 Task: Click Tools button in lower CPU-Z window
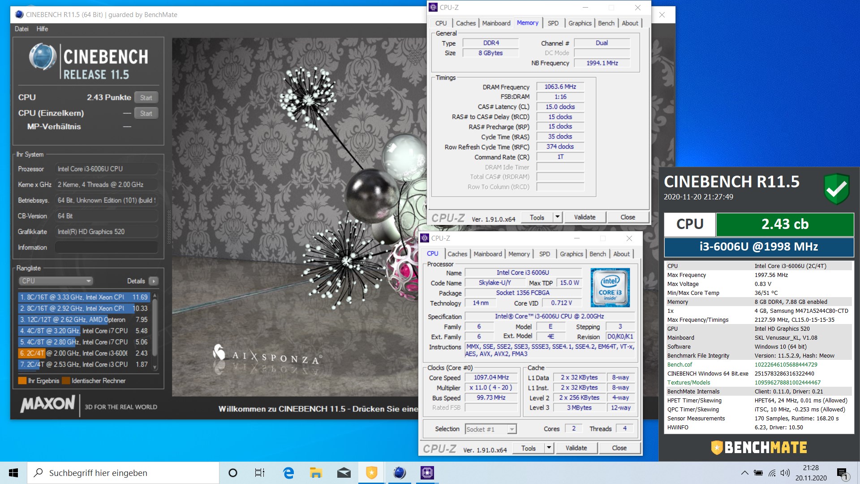click(x=529, y=448)
